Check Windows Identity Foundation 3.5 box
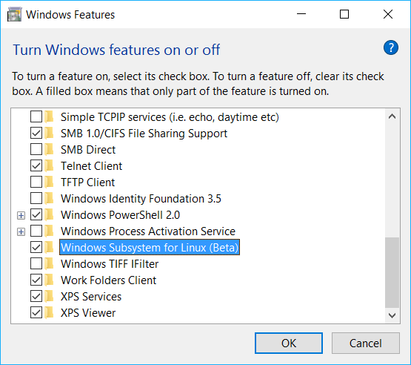The image size is (411, 365). (x=36, y=198)
